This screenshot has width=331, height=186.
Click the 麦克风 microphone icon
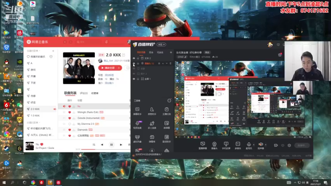(x=249, y=144)
